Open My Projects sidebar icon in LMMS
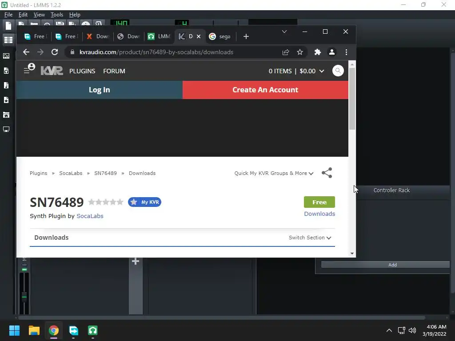455x341 pixels. point(6,71)
